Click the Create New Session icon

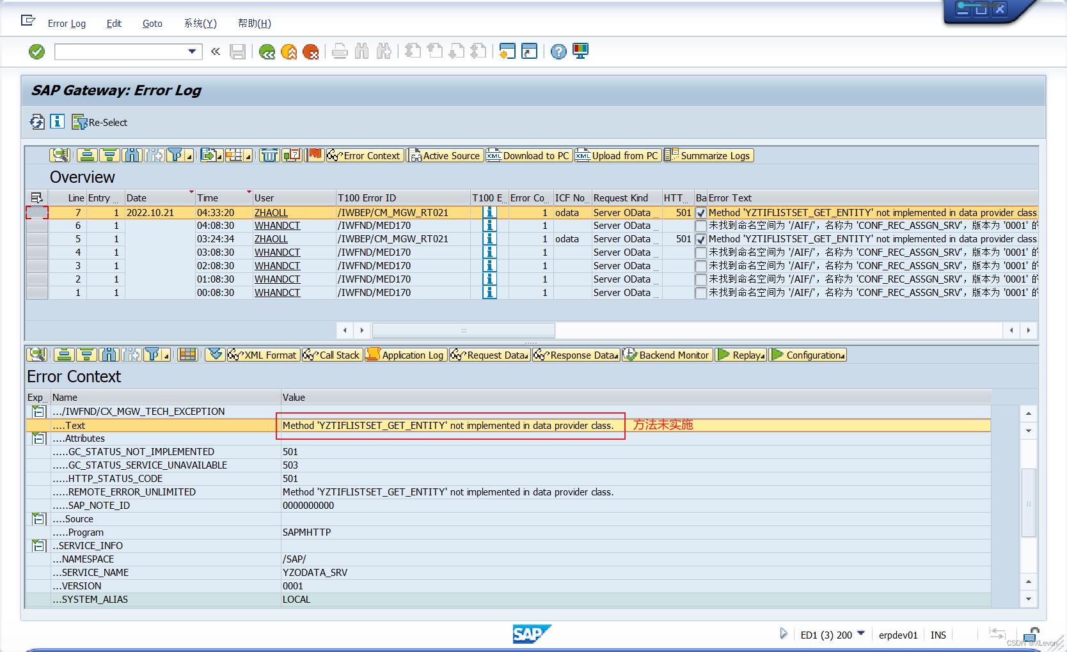[x=507, y=51]
